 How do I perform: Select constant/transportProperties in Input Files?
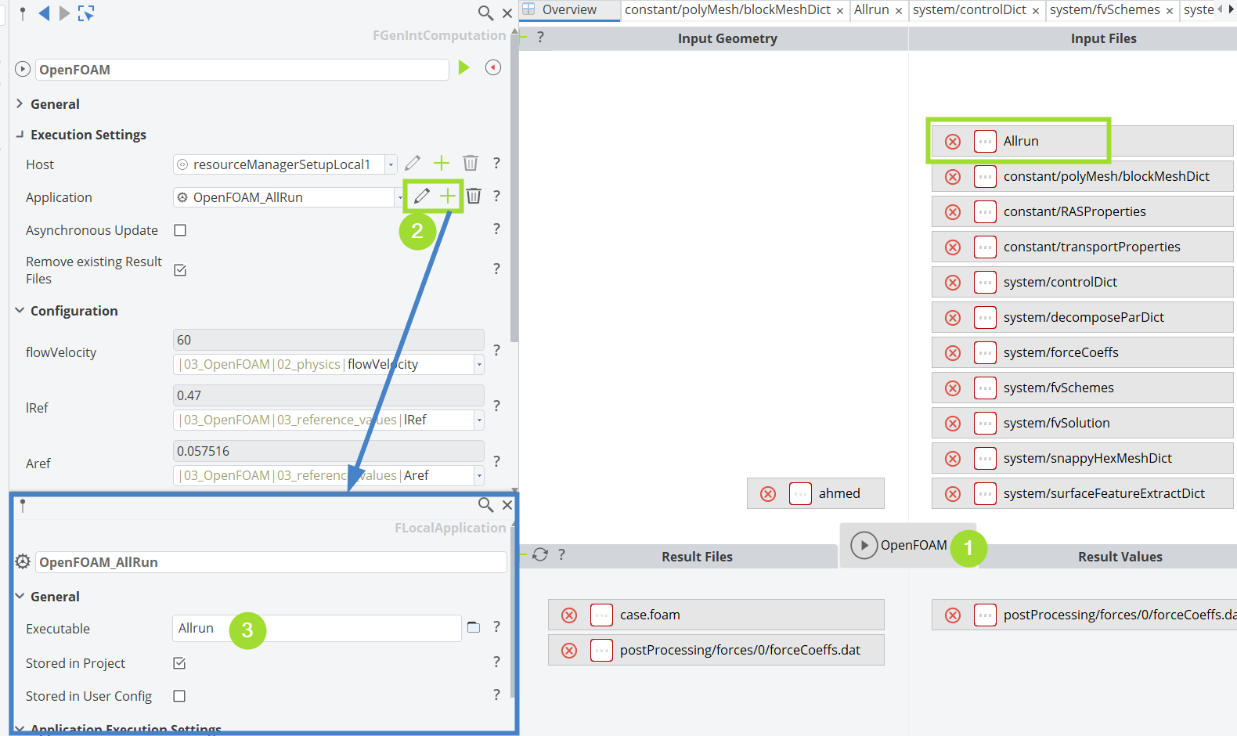click(x=1083, y=247)
